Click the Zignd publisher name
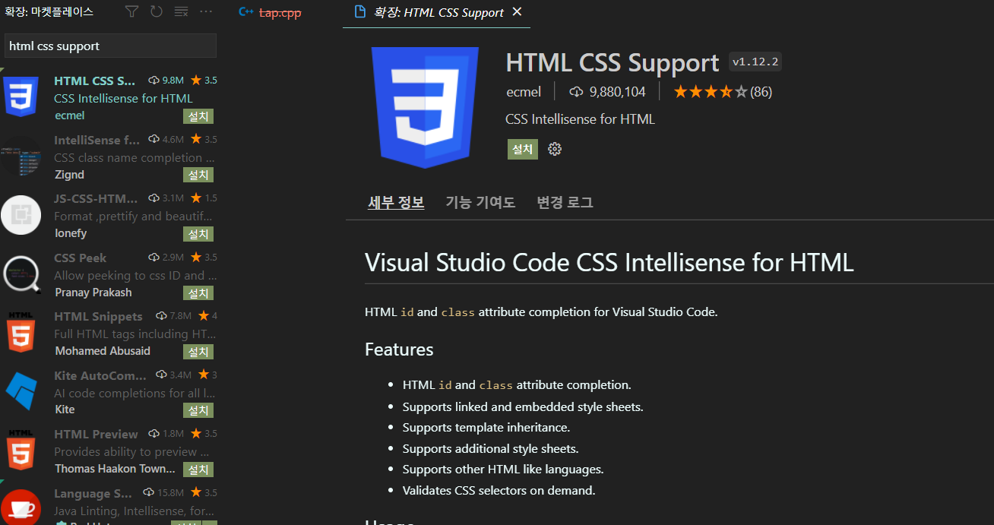Image resolution: width=994 pixels, height=525 pixels. point(70,175)
